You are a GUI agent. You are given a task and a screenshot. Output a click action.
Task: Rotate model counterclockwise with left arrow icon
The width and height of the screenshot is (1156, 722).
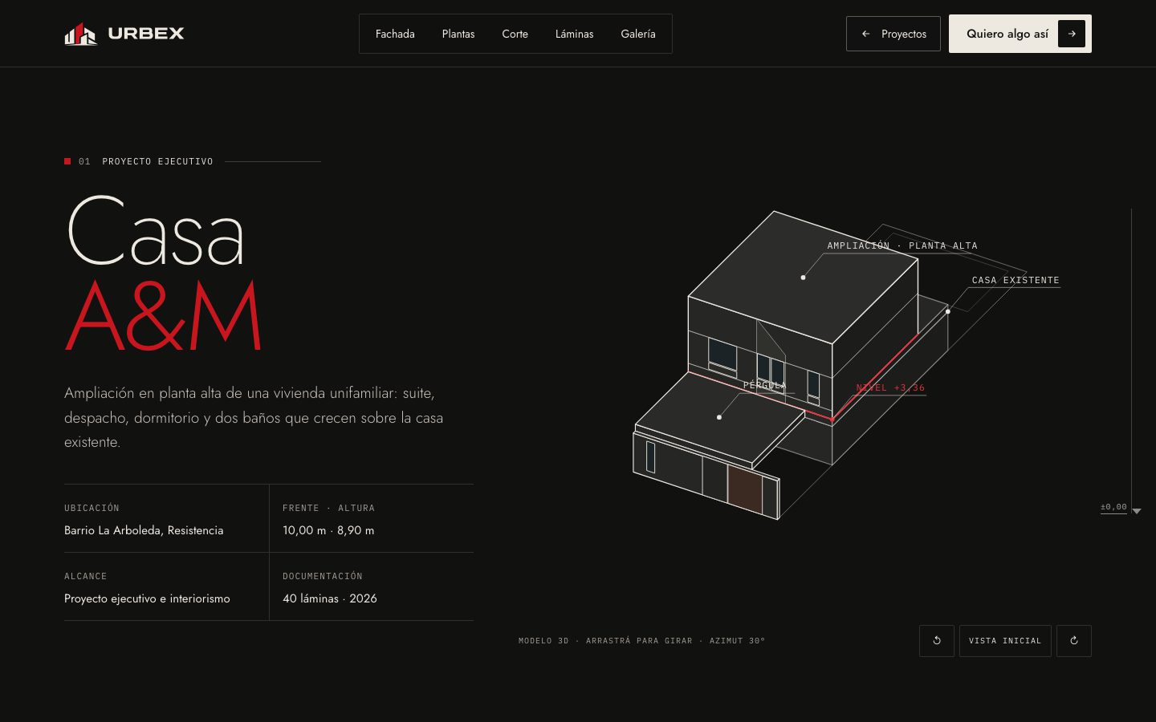tap(936, 641)
